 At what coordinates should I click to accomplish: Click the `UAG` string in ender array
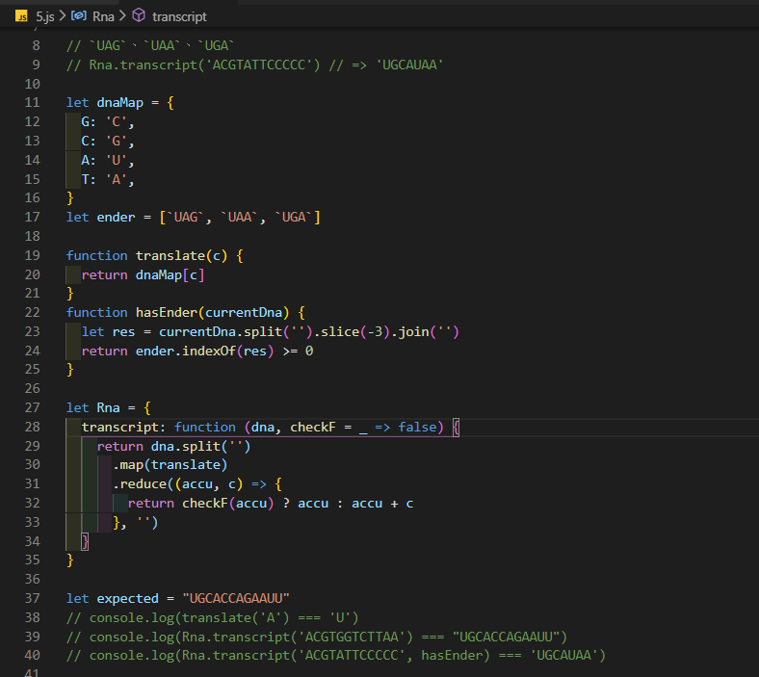pyautogui.click(x=186, y=218)
